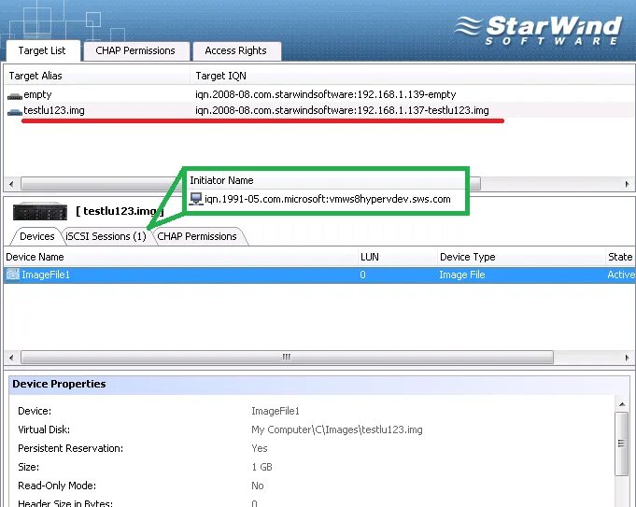
Task: Click the IQN ending in 139-empty
Action: [325, 94]
